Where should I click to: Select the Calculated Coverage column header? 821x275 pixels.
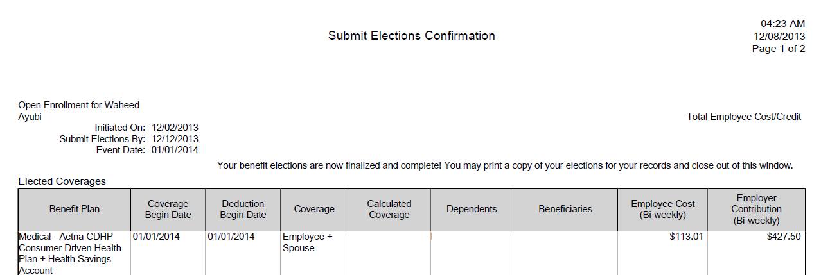coord(389,209)
